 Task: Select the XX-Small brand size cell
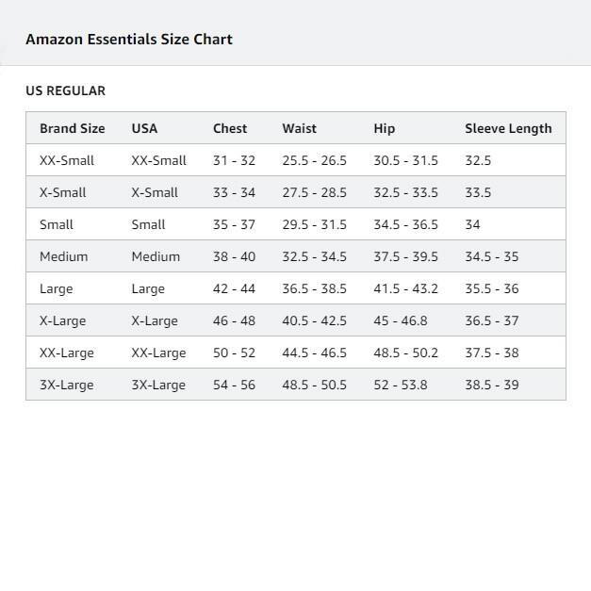pos(67,160)
